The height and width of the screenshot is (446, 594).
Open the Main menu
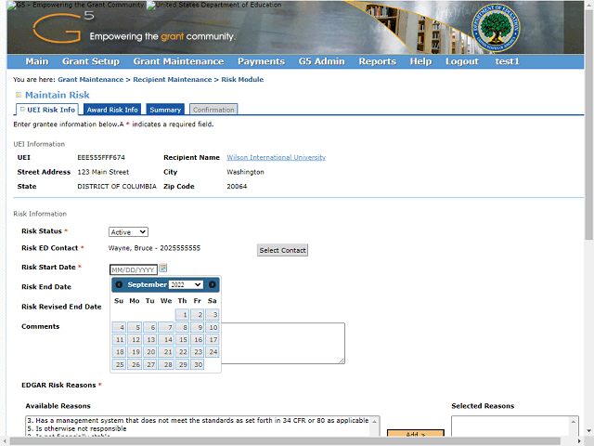37,61
